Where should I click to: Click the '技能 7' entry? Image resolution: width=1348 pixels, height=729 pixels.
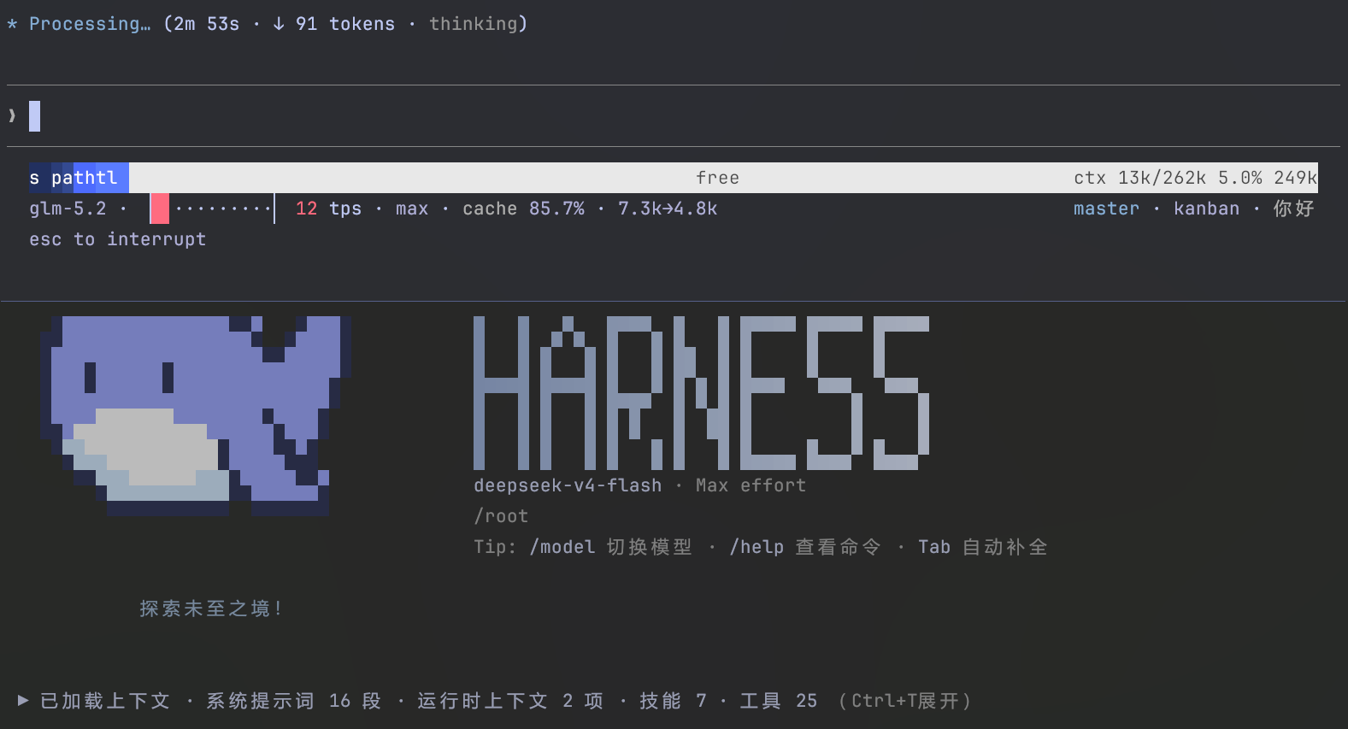[673, 701]
